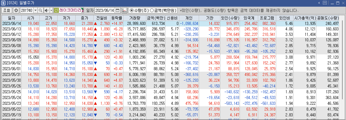
Task: Click the speaker sound icon
Action: [47, 10]
